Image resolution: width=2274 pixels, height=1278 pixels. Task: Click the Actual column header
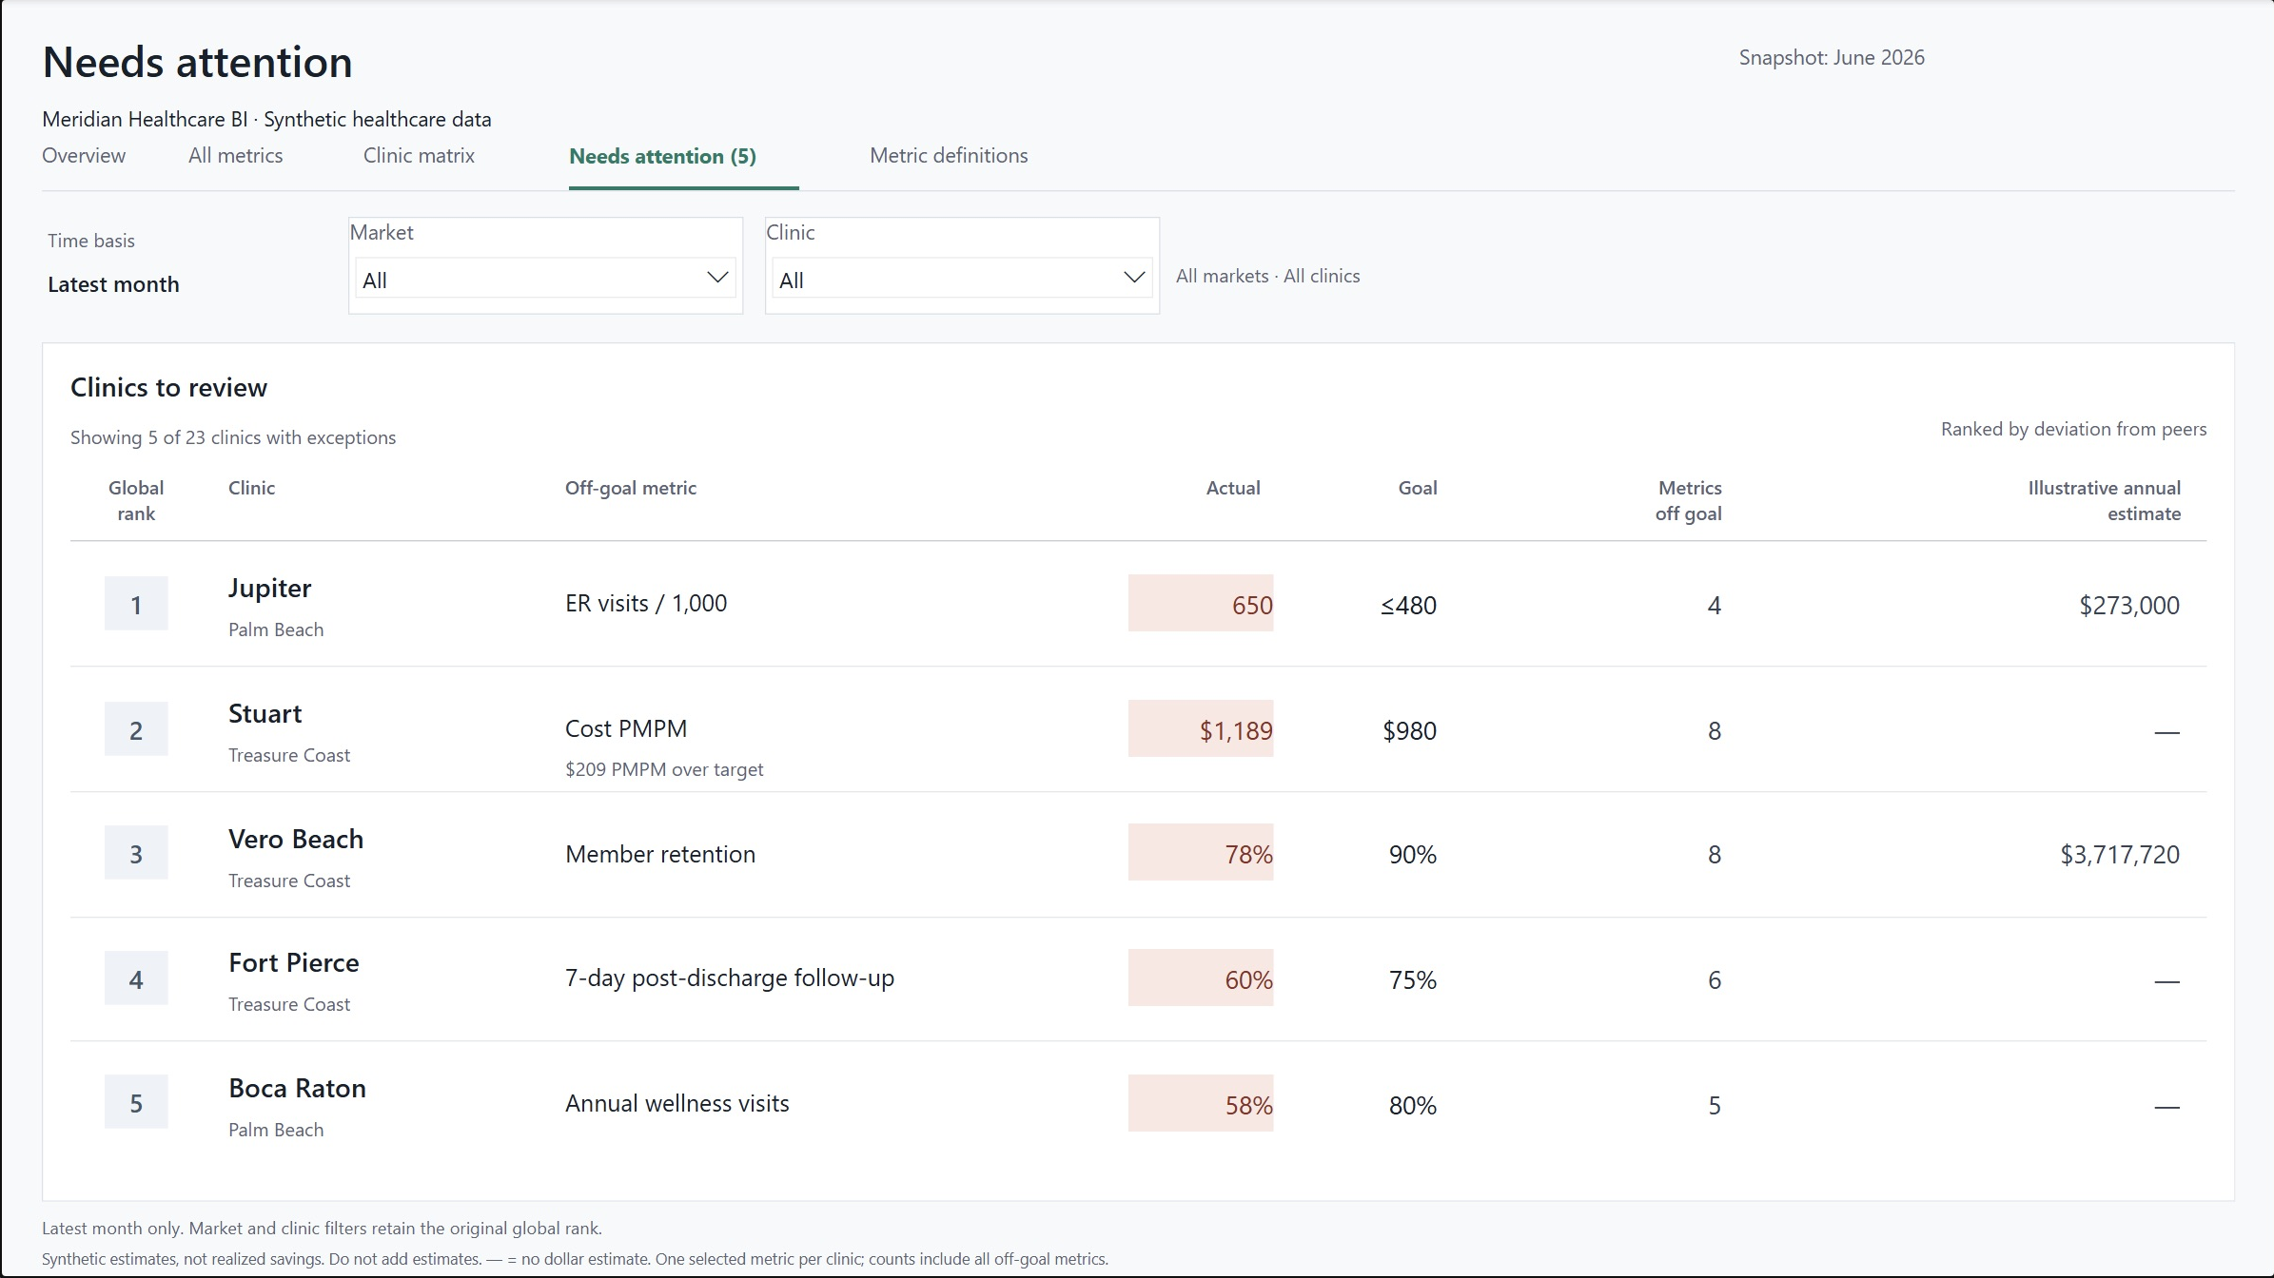tap(1233, 489)
